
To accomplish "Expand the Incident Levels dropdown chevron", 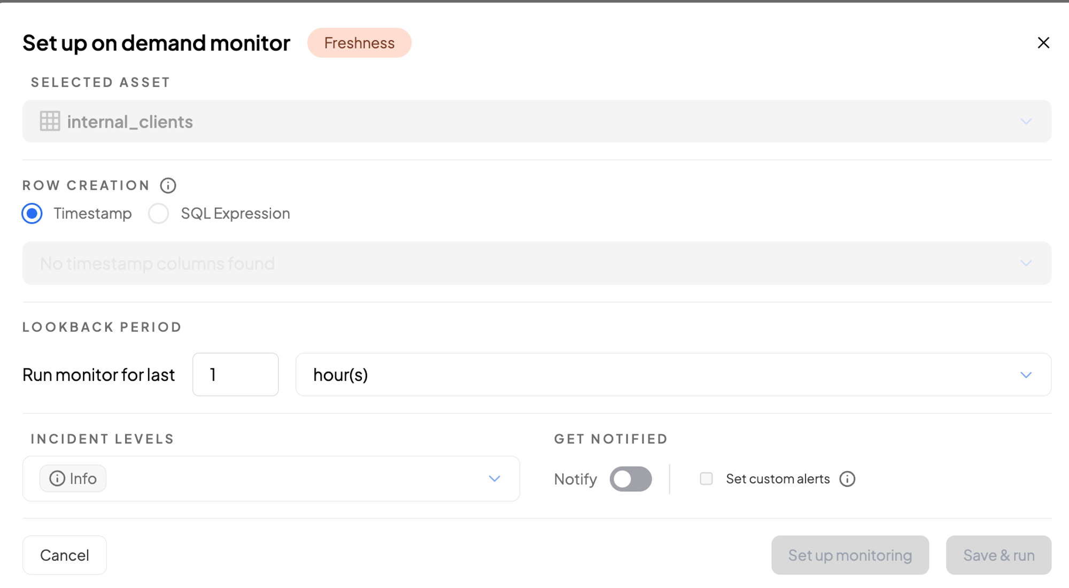I will 494,479.
